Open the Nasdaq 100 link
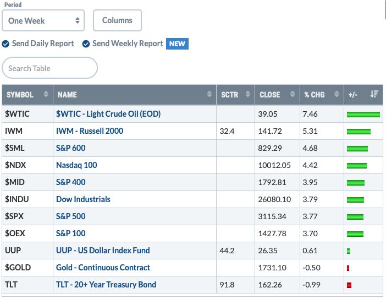The image size is (386, 299). coord(76,165)
